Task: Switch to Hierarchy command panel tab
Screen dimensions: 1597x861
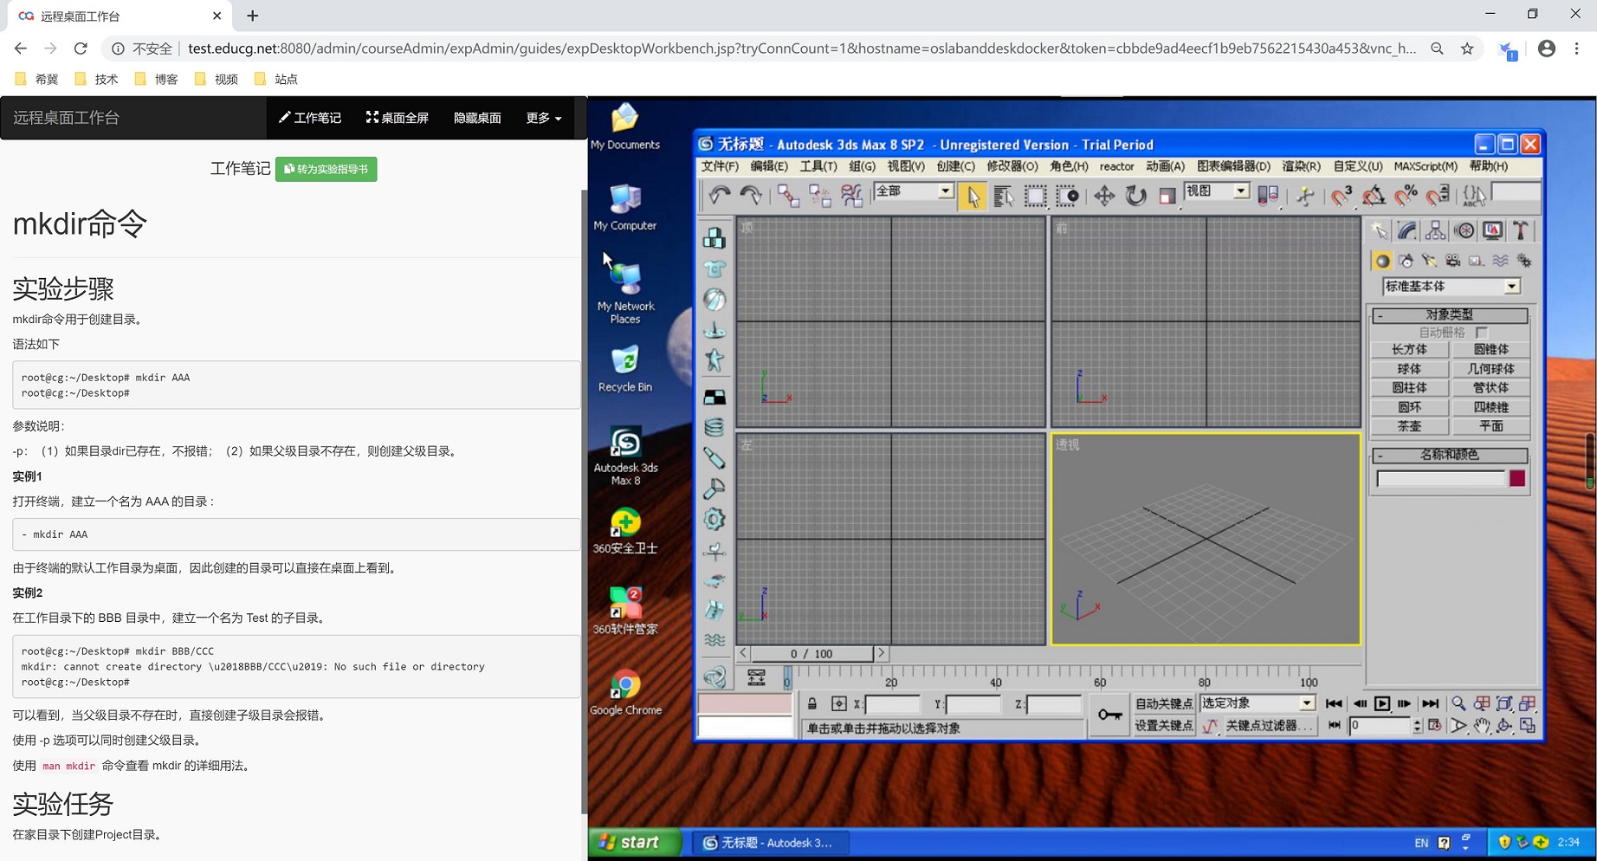Action: click(x=1436, y=230)
